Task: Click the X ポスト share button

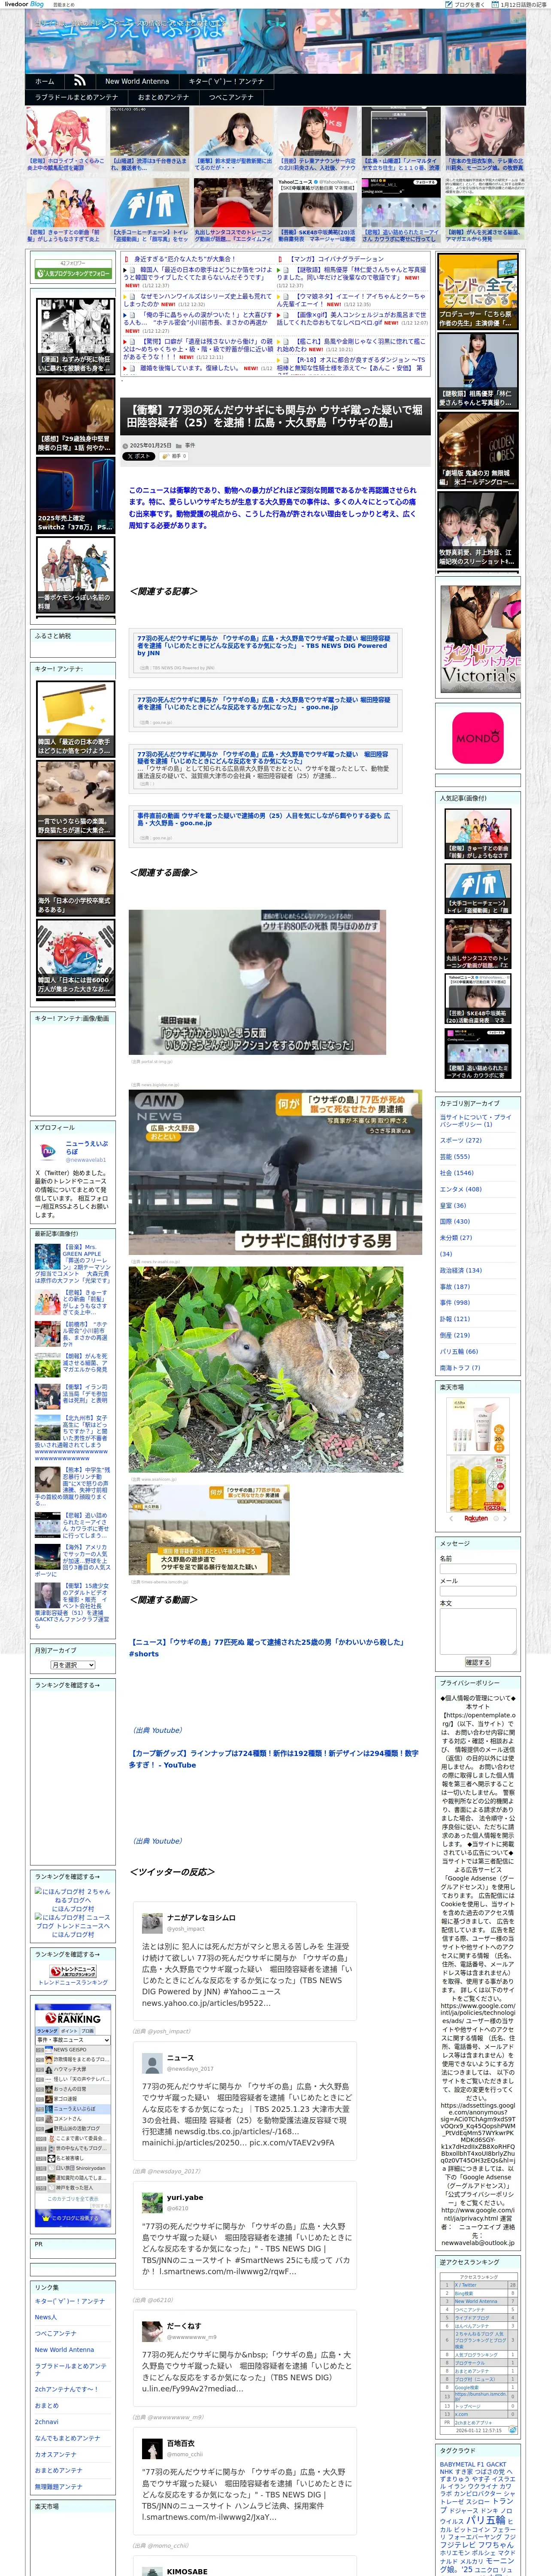Action: 138,456
